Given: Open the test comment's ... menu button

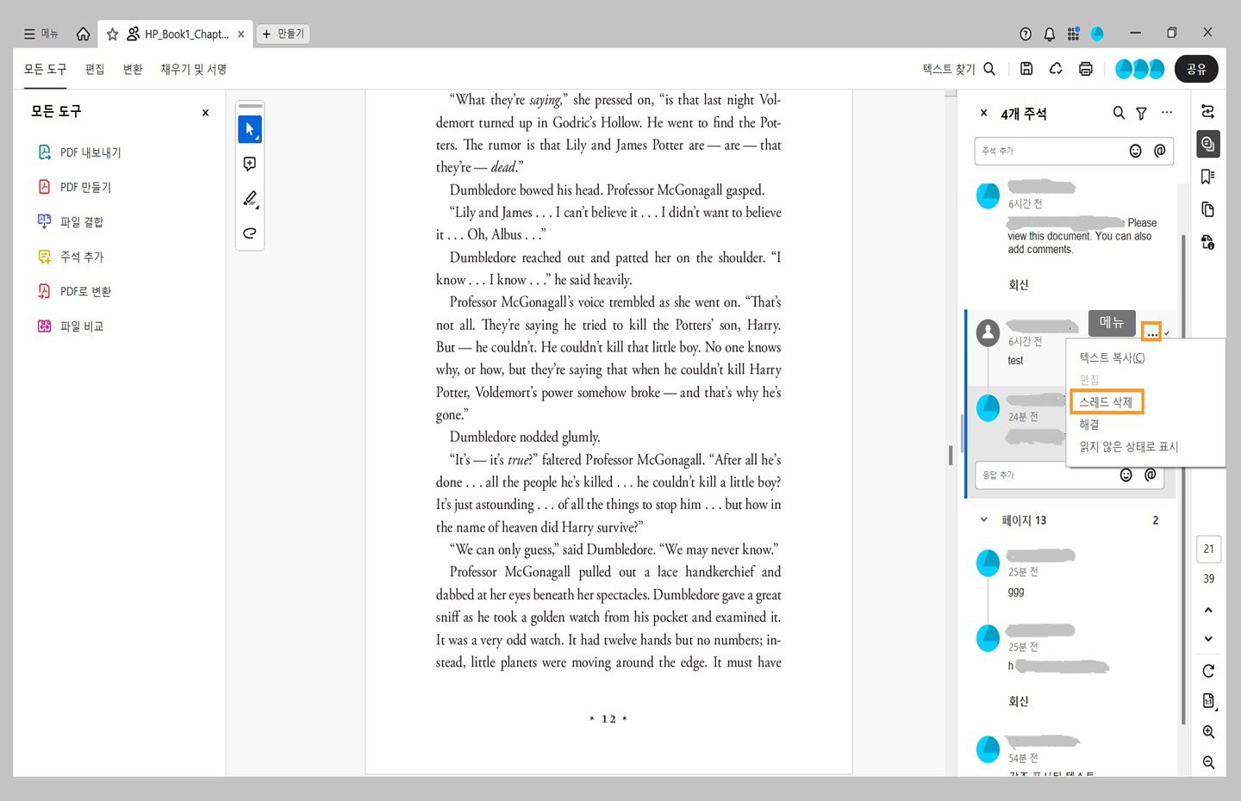Looking at the screenshot, I should pyautogui.click(x=1151, y=332).
